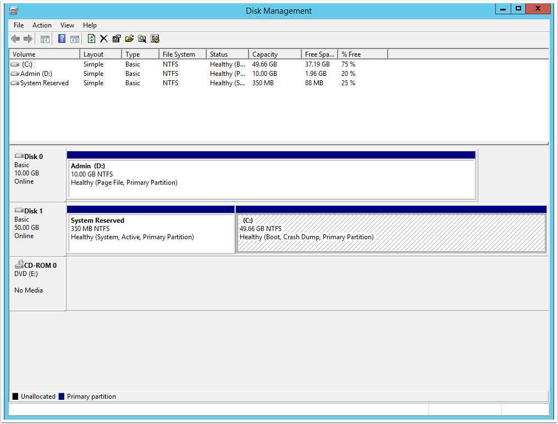558x424 pixels.
Task: Click the Forward arrow toolbar icon
Action: (27, 39)
